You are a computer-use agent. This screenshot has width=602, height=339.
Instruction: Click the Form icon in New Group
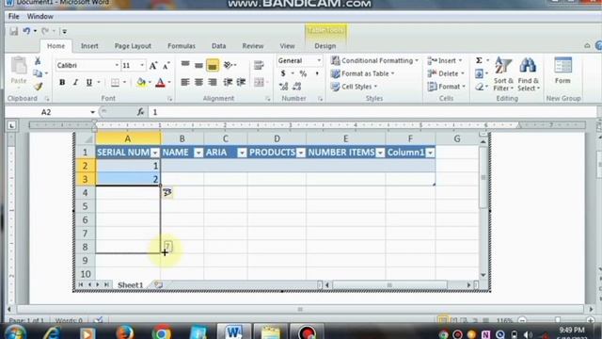pos(562,71)
